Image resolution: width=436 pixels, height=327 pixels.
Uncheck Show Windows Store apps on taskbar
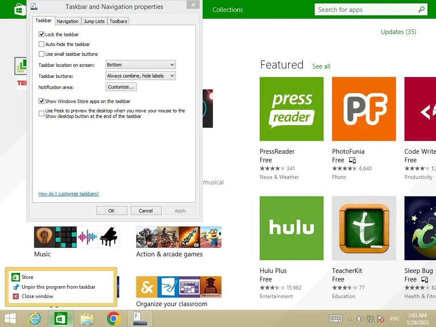click(41, 101)
